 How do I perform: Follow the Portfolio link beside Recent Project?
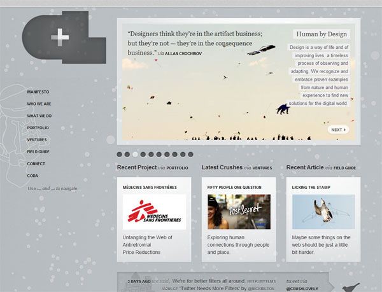177,168
